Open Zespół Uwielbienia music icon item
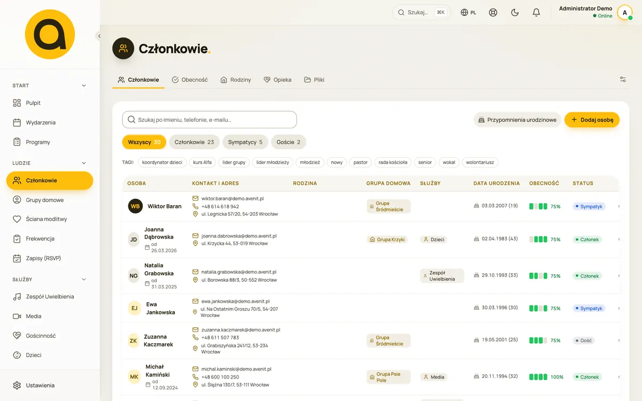Viewport: 642px width, 401px height. 17,297
